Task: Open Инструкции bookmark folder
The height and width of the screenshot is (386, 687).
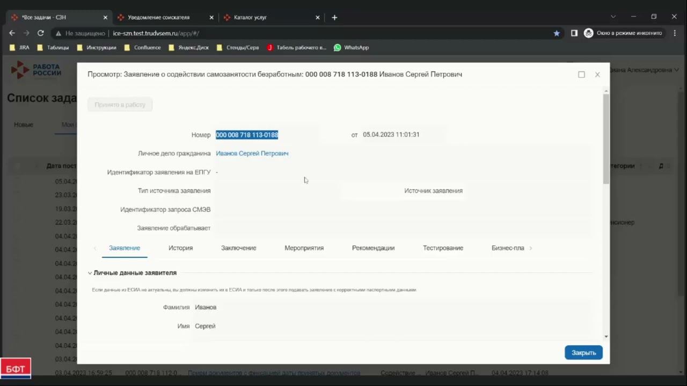Action: (96, 47)
